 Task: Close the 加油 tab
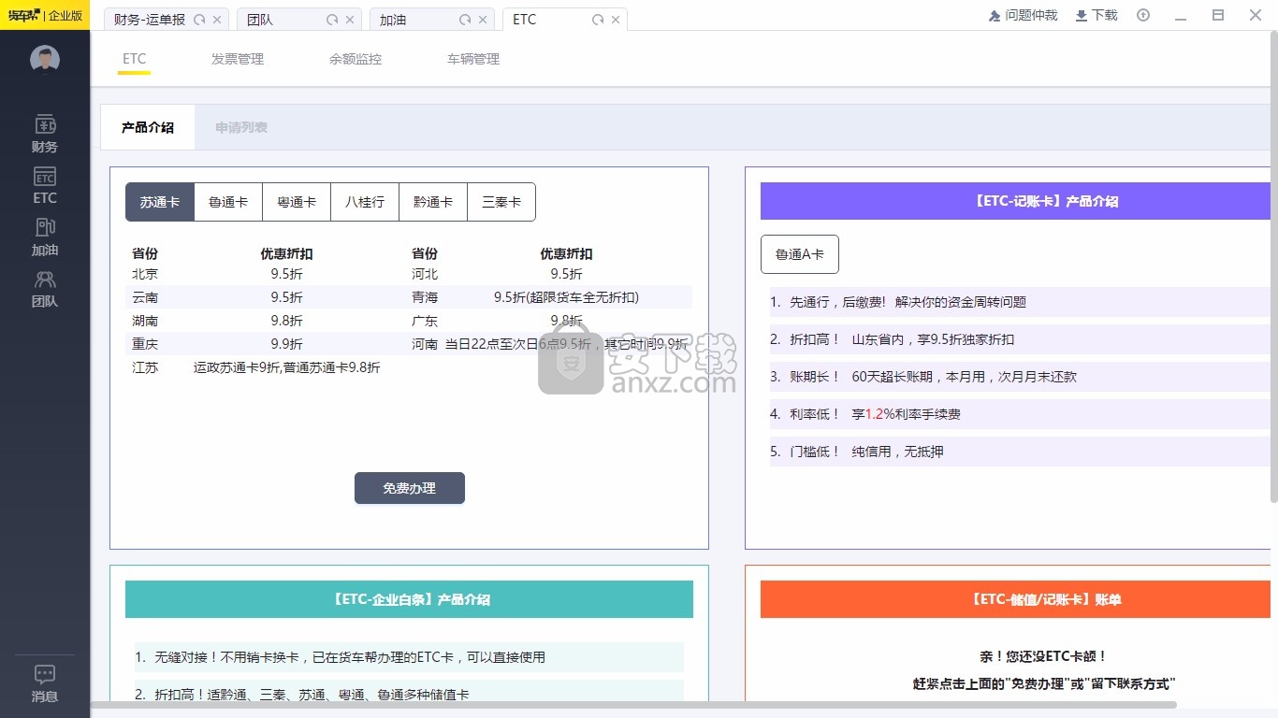coord(483,20)
